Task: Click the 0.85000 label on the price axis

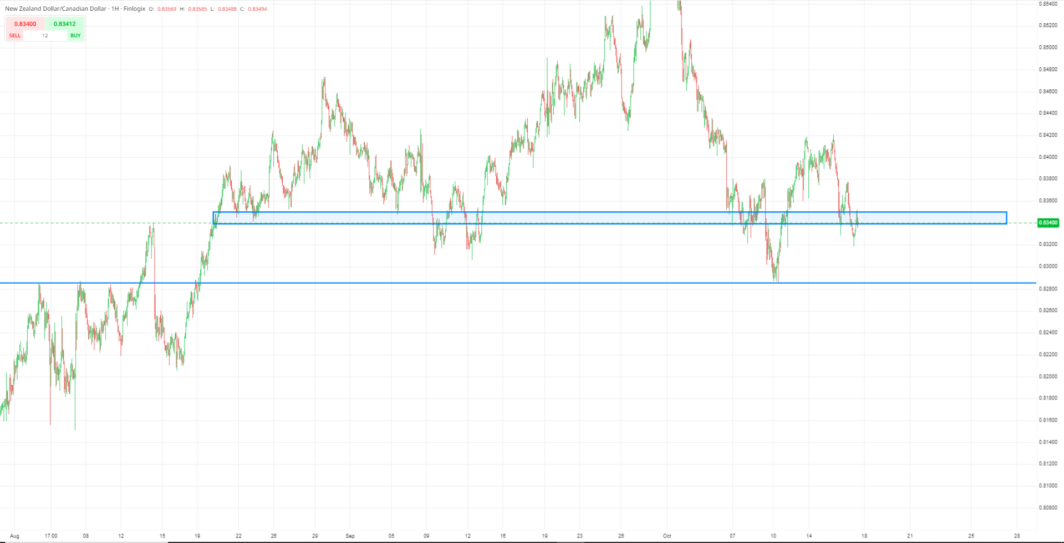Action: 1048,47
